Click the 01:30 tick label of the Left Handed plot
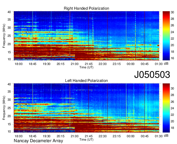This screenshot has width=177, height=144. [x=159, y=136]
